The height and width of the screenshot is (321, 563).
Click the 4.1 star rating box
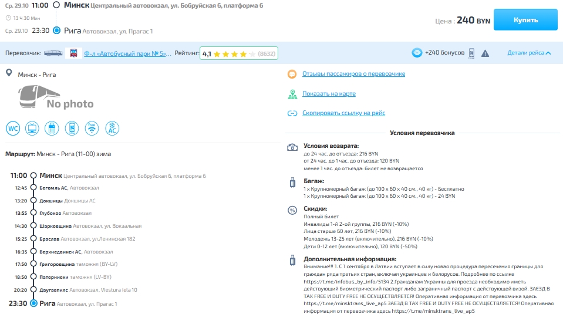pyautogui.click(x=238, y=53)
